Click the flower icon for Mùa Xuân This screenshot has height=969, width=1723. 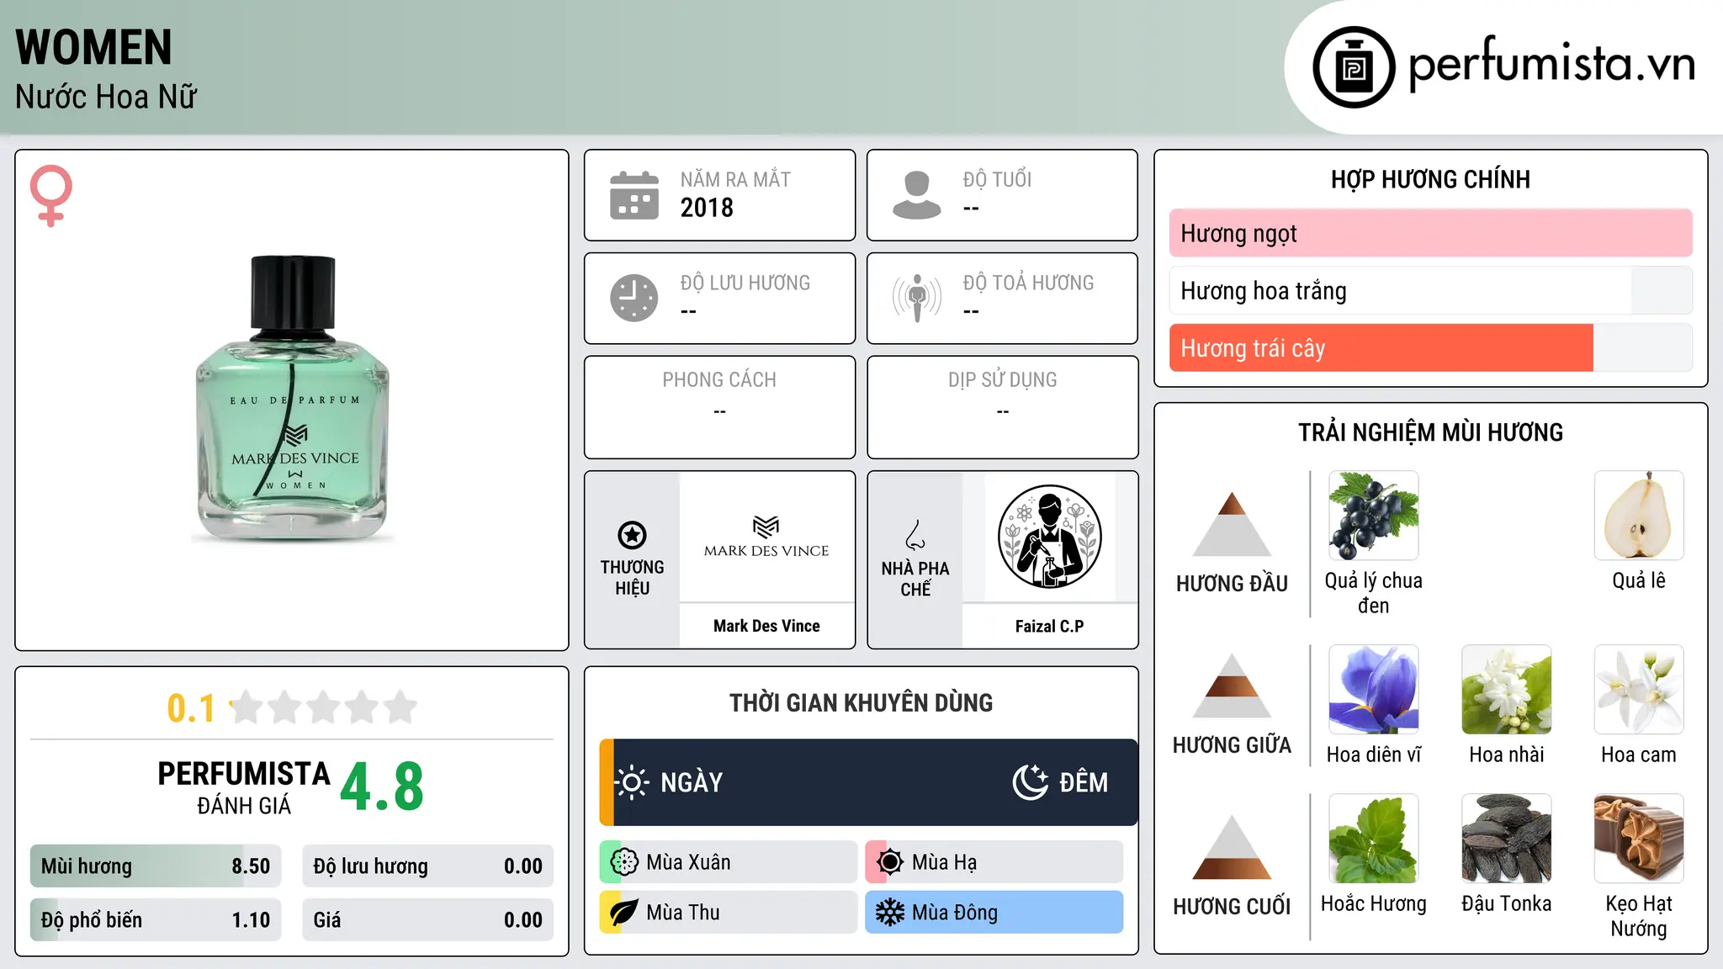click(x=624, y=862)
